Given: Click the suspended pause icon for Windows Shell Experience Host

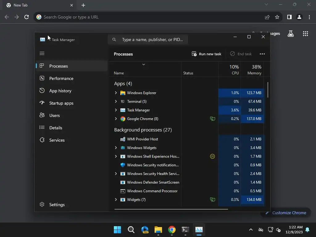Looking at the screenshot, I should tap(212, 156).
